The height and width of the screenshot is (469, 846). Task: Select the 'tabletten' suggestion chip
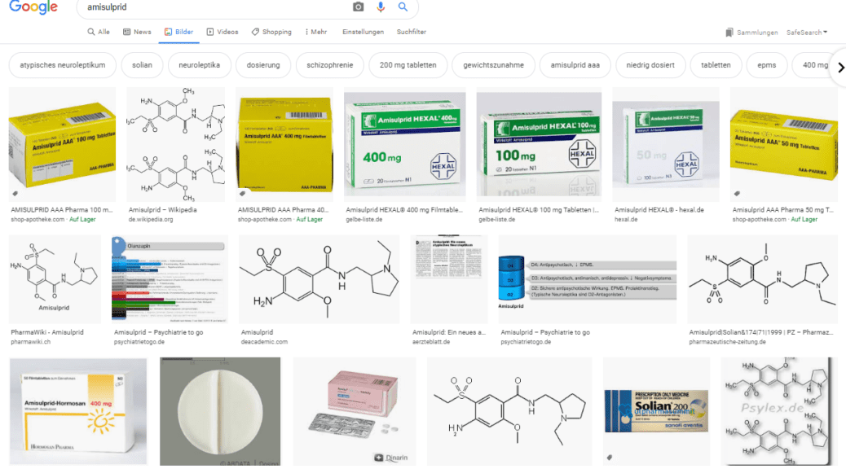click(716, 65)
